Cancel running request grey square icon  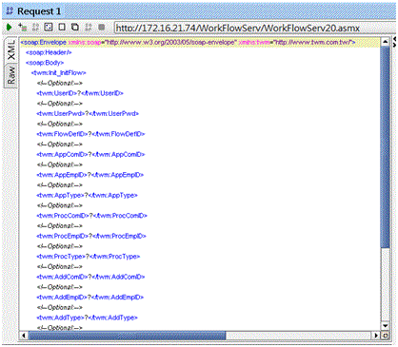(102, 28)
